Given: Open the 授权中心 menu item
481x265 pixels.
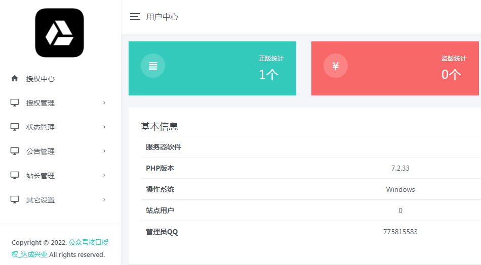Looking at the screenshot, I should (41, 79).
